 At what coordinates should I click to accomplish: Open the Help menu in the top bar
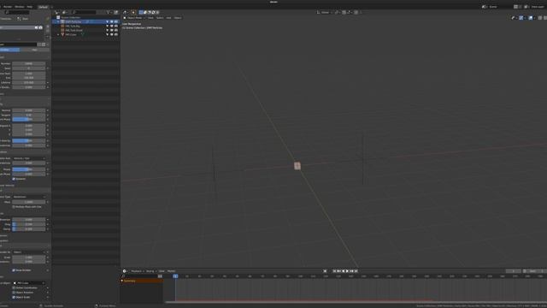(x=30, y=7)
